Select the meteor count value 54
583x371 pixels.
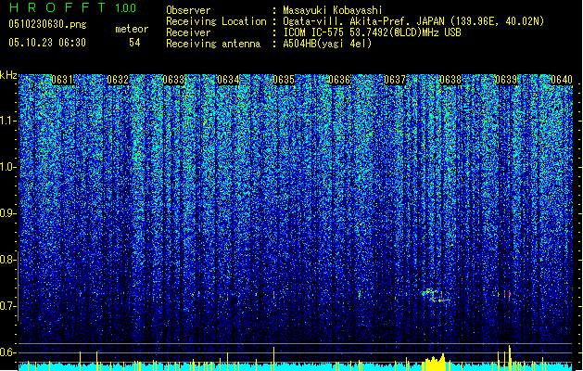[134, 43]
